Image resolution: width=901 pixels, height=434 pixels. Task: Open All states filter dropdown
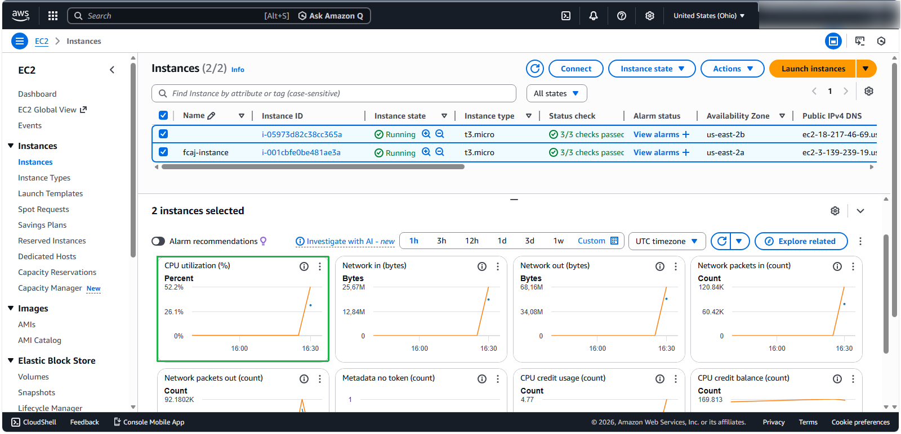pos(556,93)
